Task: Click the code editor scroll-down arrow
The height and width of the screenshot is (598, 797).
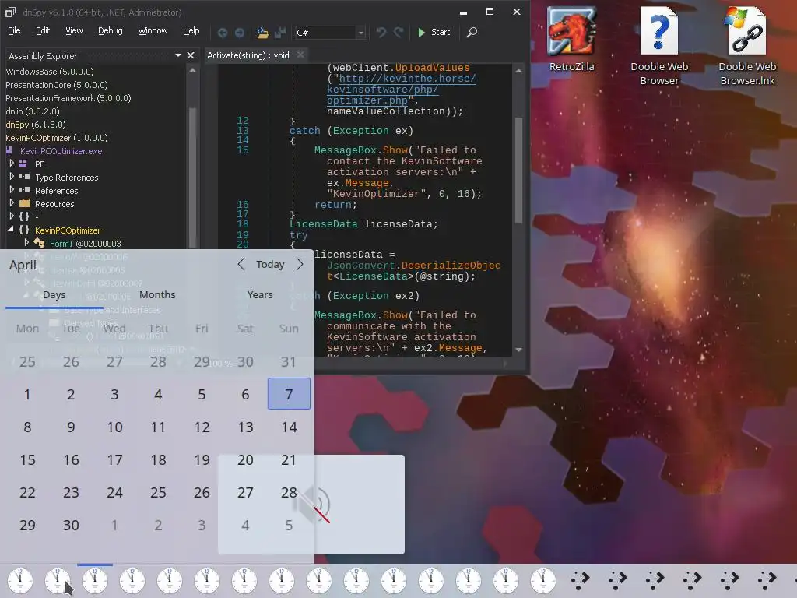Action: point(518,350)
